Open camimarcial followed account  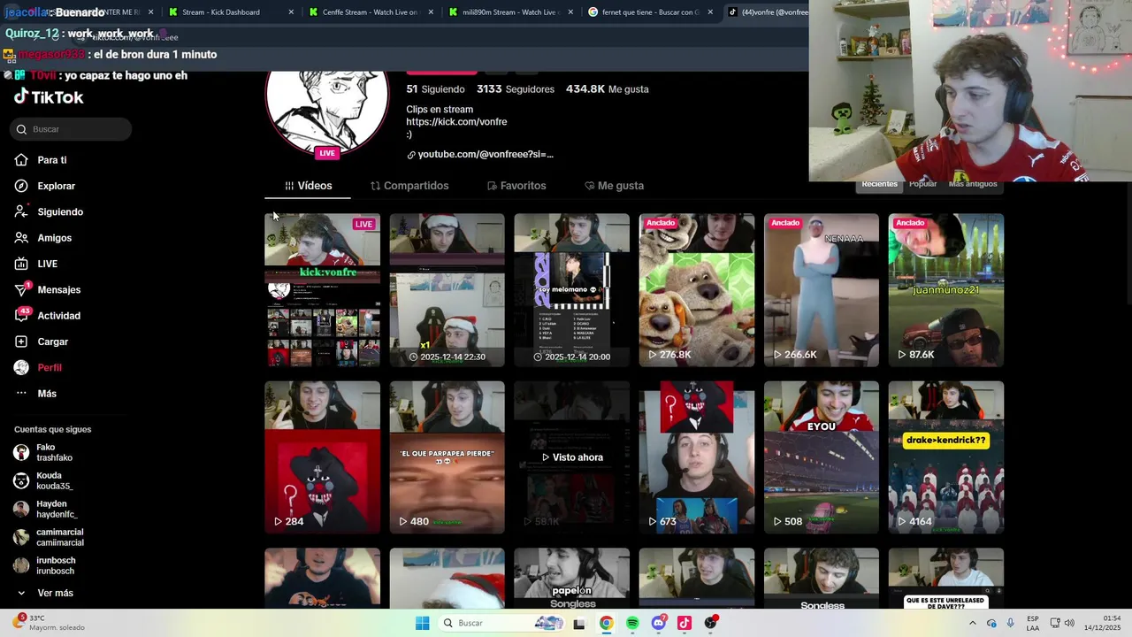point(49,538)
